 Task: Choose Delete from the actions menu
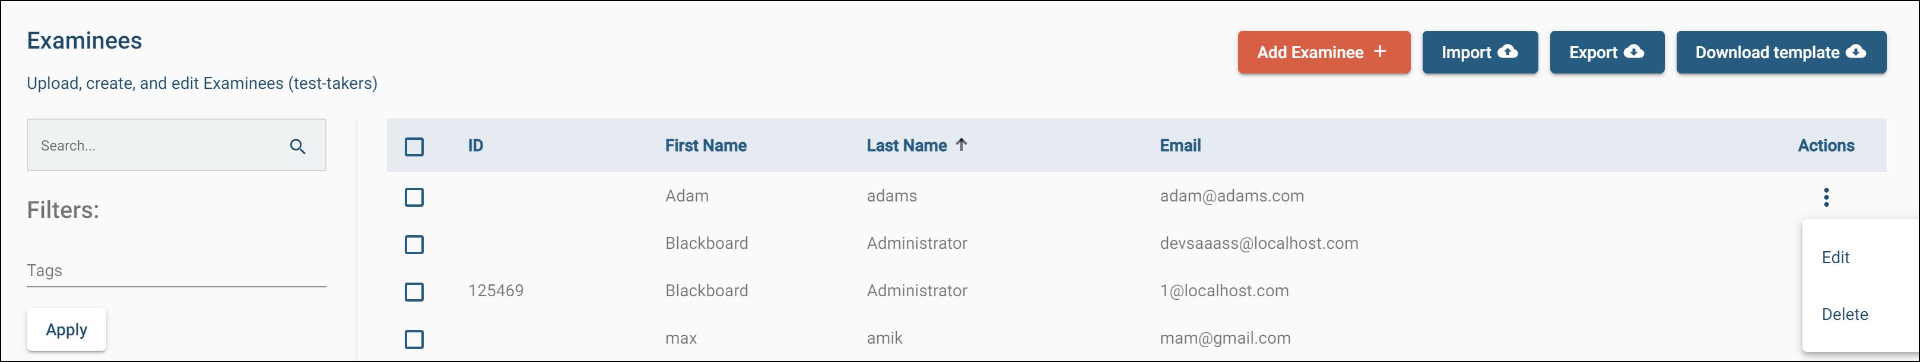[x=1844, y=315]
